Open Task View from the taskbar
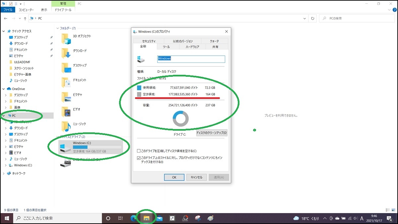The height and width of the screenshot is (224, 398). coord(120,218)
